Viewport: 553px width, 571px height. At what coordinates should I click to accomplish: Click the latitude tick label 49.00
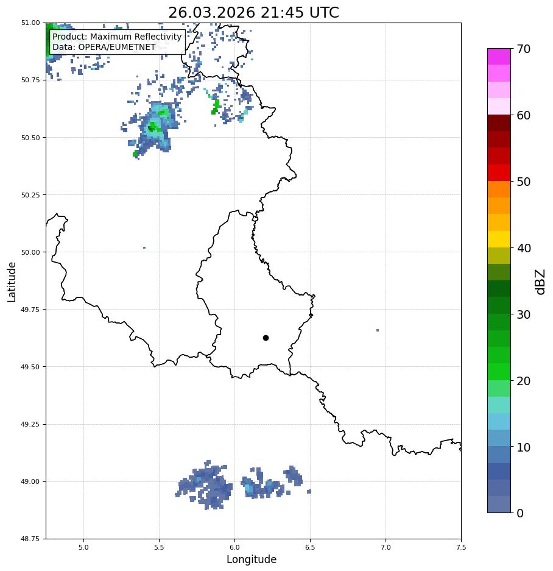(30, 481)
